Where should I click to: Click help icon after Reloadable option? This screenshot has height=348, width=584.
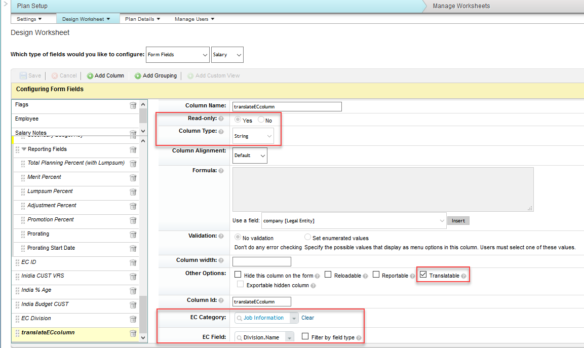click(365, 276)
